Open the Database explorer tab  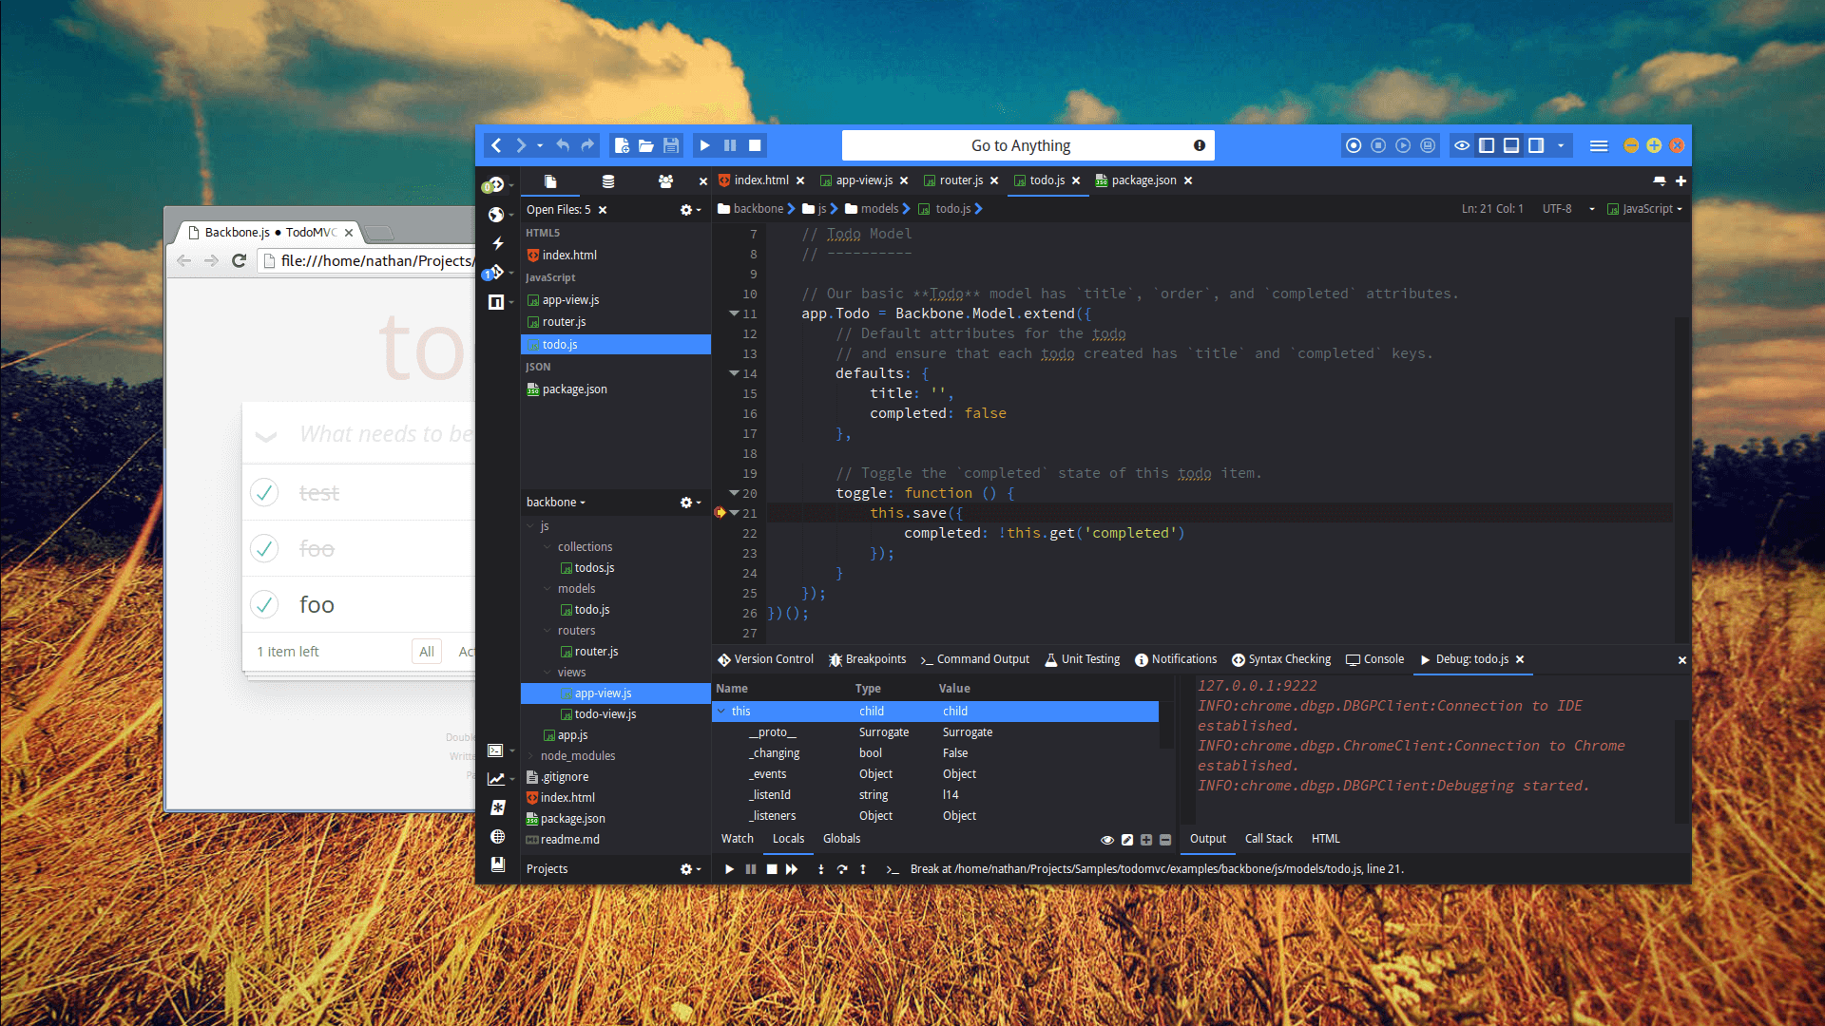click(608, 181)
